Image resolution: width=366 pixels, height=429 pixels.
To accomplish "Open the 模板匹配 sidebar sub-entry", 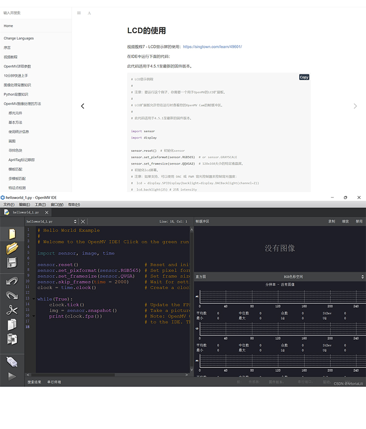I will point(15,169).
